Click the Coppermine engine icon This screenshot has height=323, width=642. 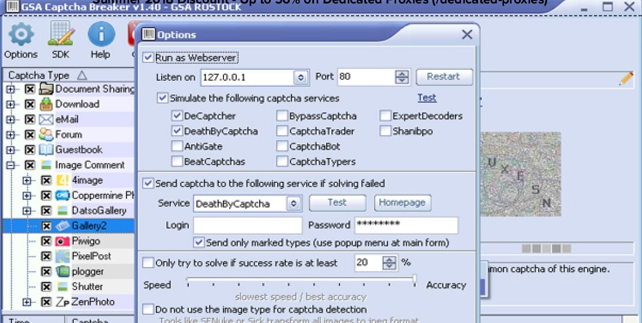point(63,196)
